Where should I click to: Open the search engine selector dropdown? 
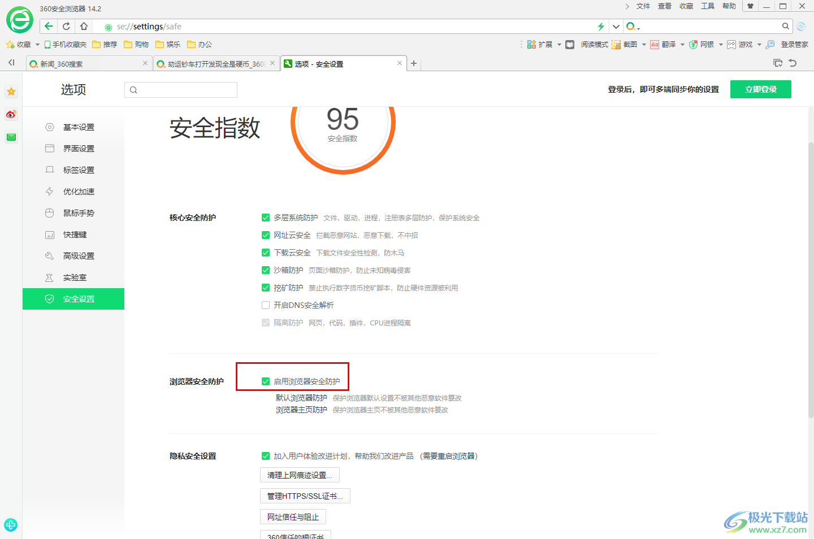click(633, 27)
